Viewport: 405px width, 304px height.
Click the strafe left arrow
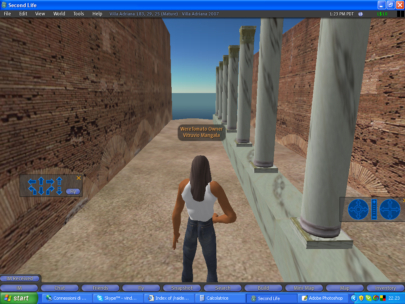[x=32, y=182]
